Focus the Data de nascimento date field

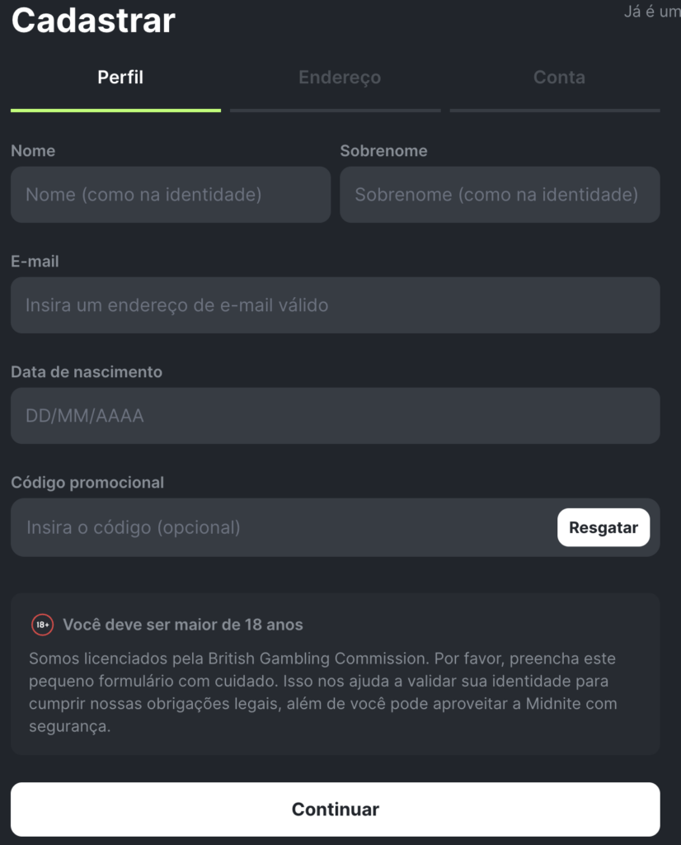tap(335, 416)
